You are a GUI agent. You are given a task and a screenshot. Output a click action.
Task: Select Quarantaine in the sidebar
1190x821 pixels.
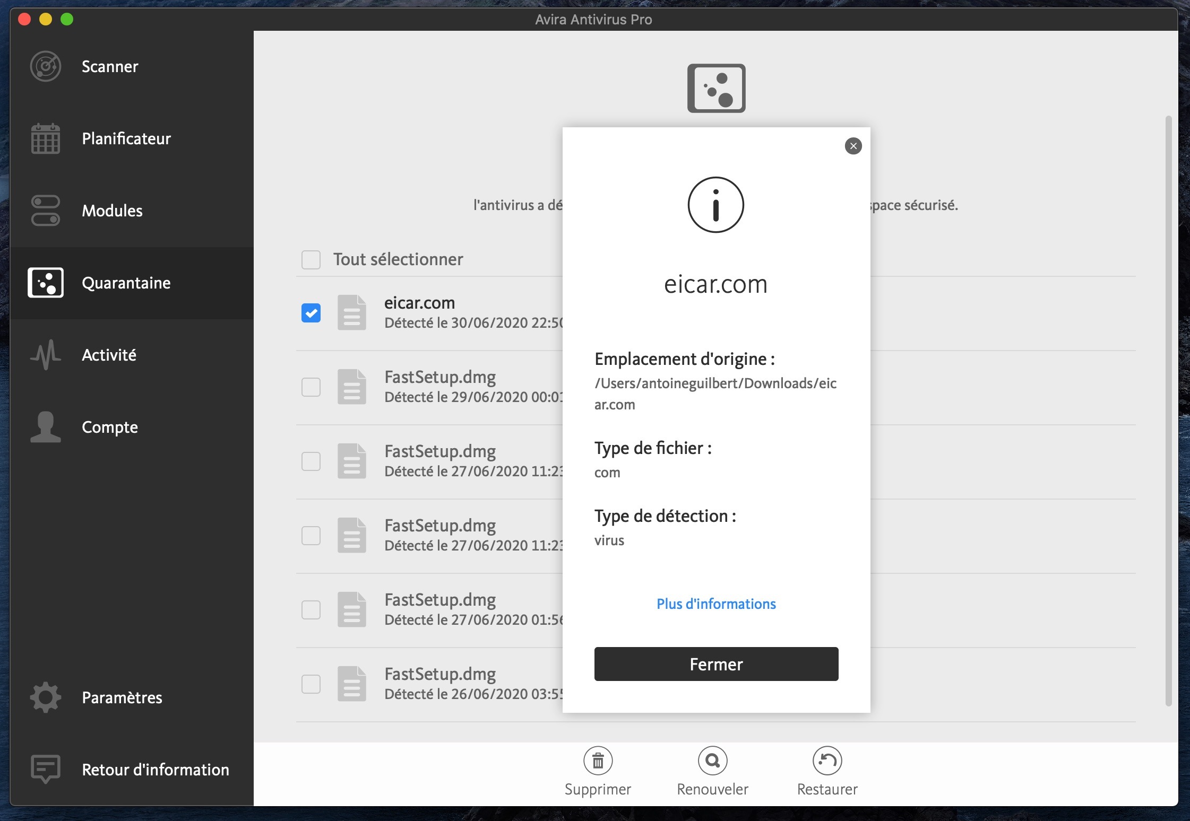[132, 283]
